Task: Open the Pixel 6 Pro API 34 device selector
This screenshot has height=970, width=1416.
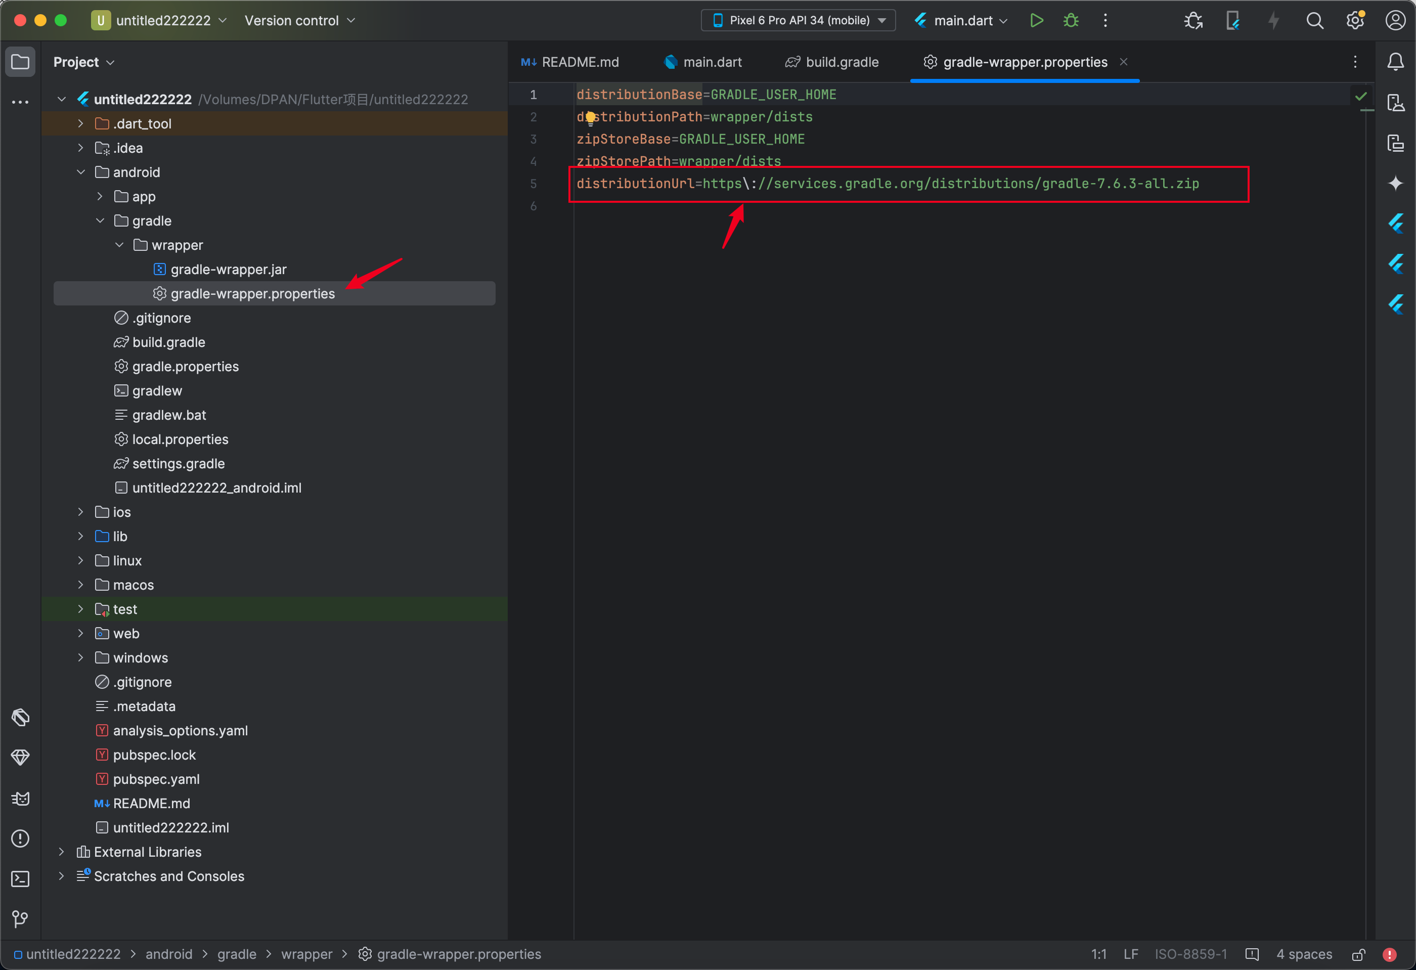Action: pyautogui.click(x=798, y=20)
